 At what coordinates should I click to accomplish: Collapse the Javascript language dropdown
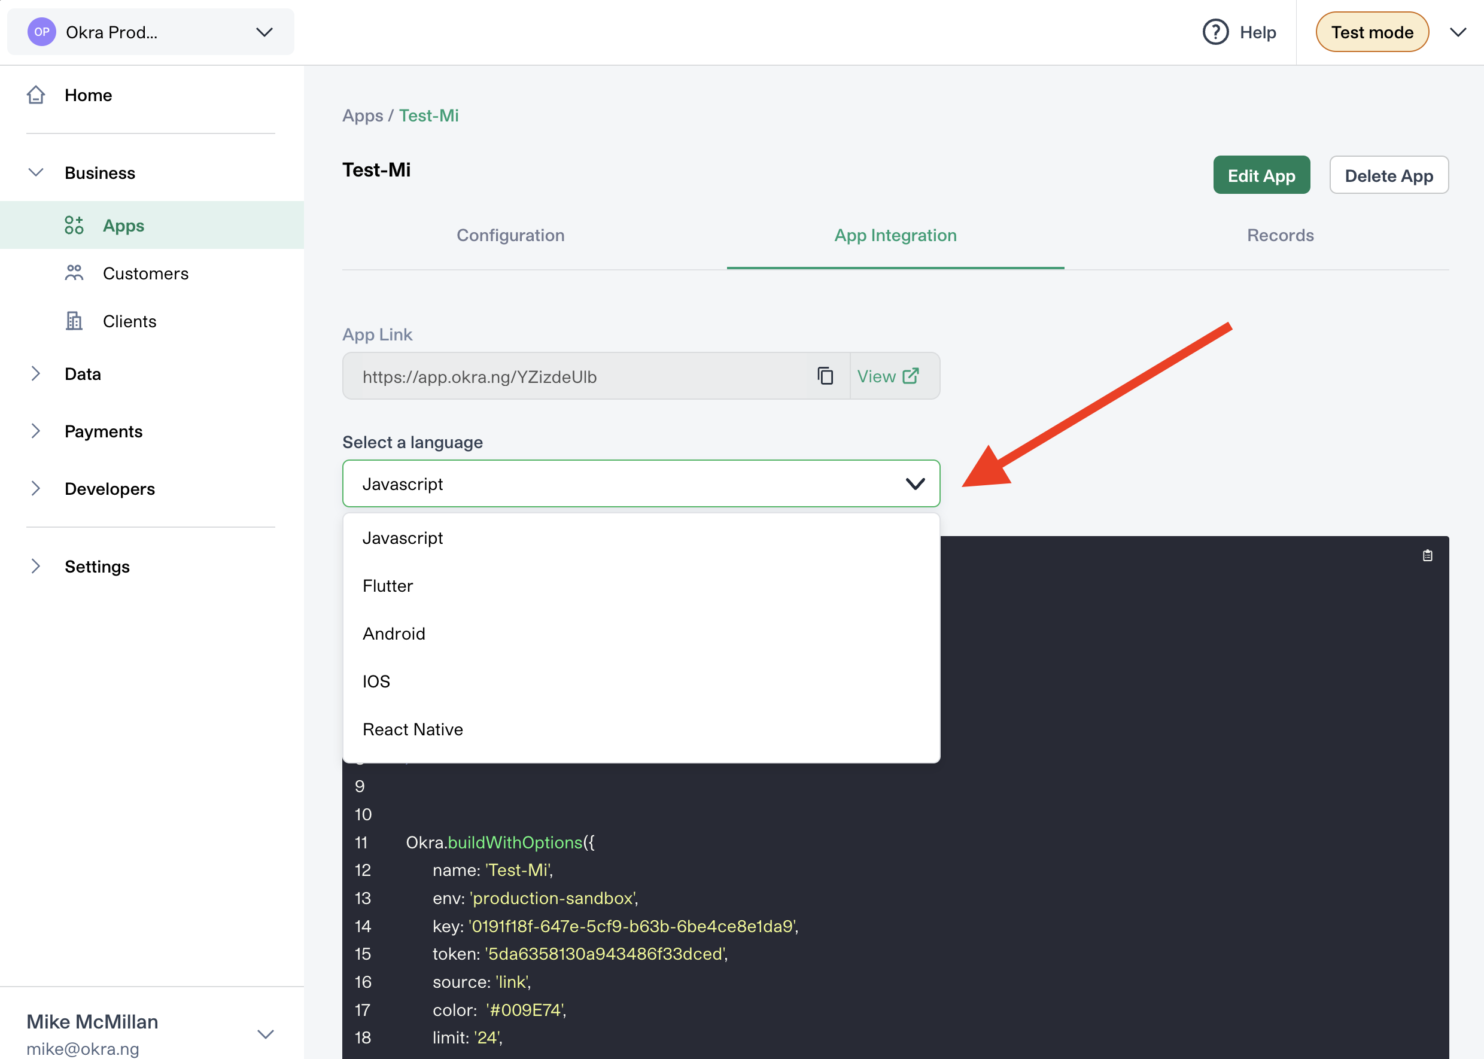(x=915, y=484)
